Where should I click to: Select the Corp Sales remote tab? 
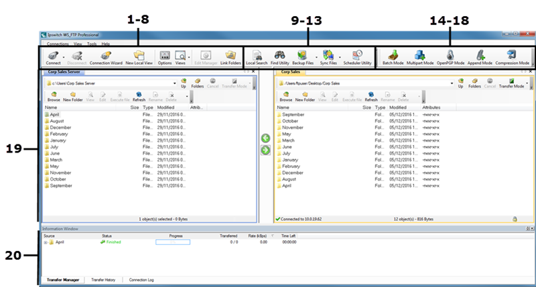click(x=291, y=72)
